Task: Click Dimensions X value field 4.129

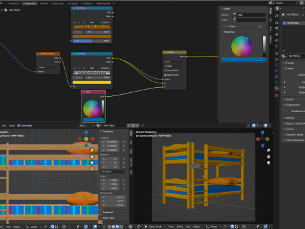Action: 113,197
